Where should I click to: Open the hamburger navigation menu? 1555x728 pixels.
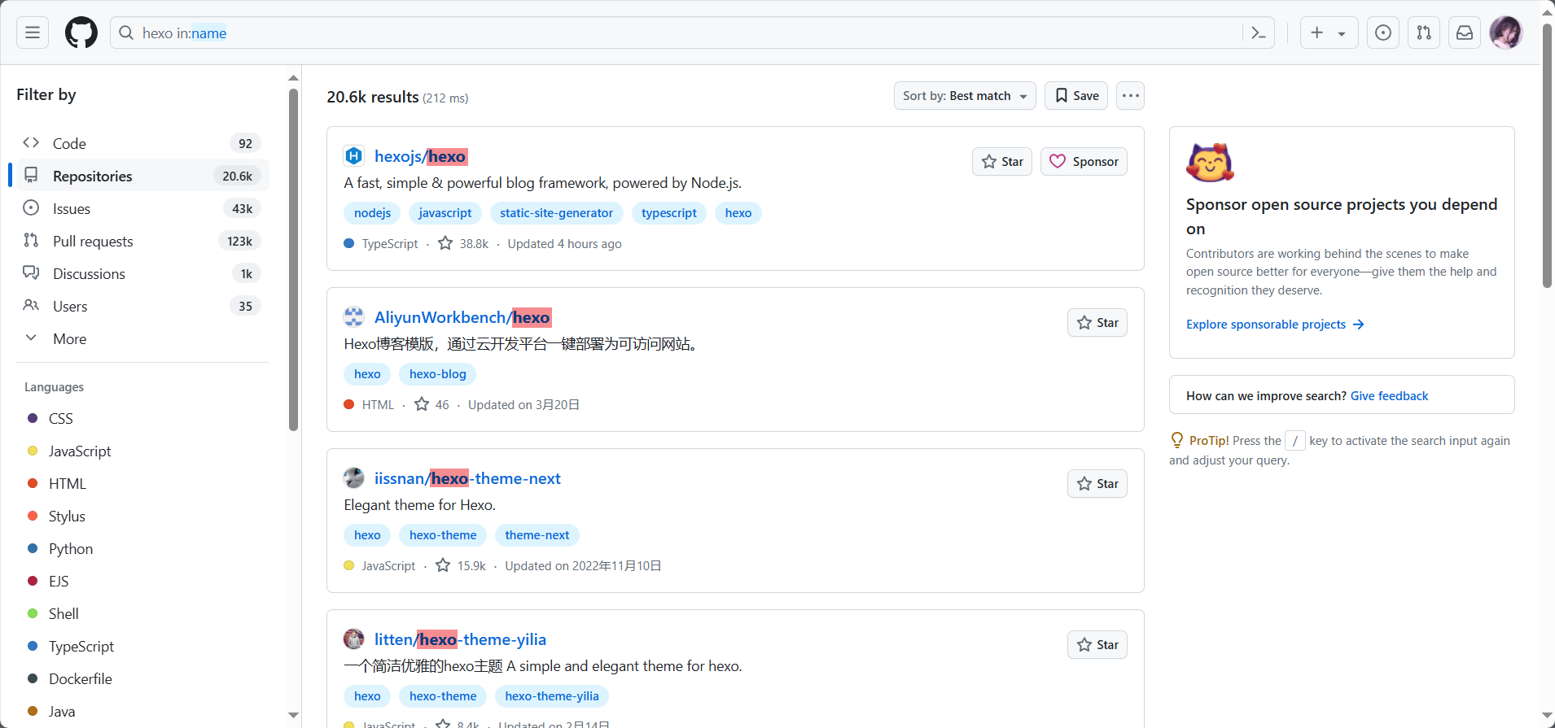[33, 33]
